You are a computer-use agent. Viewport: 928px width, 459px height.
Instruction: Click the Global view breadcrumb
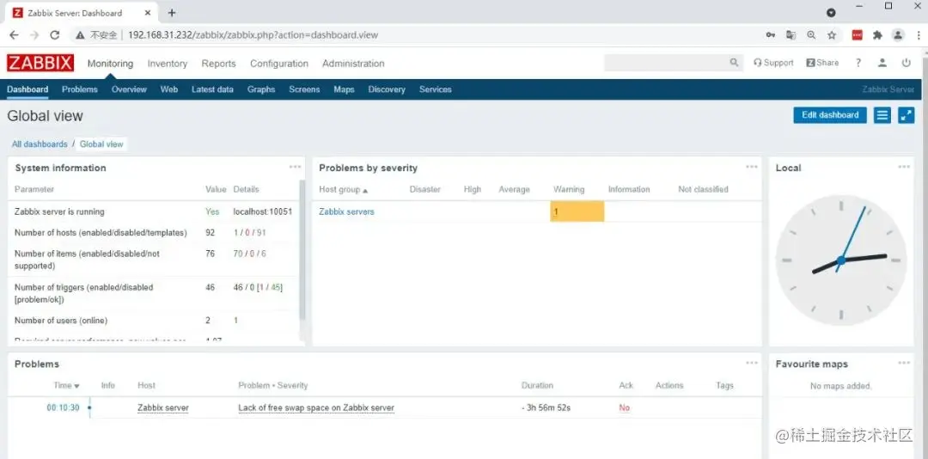(x=101, y=144)
